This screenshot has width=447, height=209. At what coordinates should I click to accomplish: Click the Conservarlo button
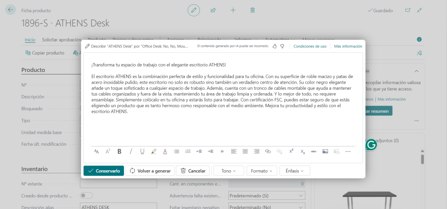pos(104,171)
